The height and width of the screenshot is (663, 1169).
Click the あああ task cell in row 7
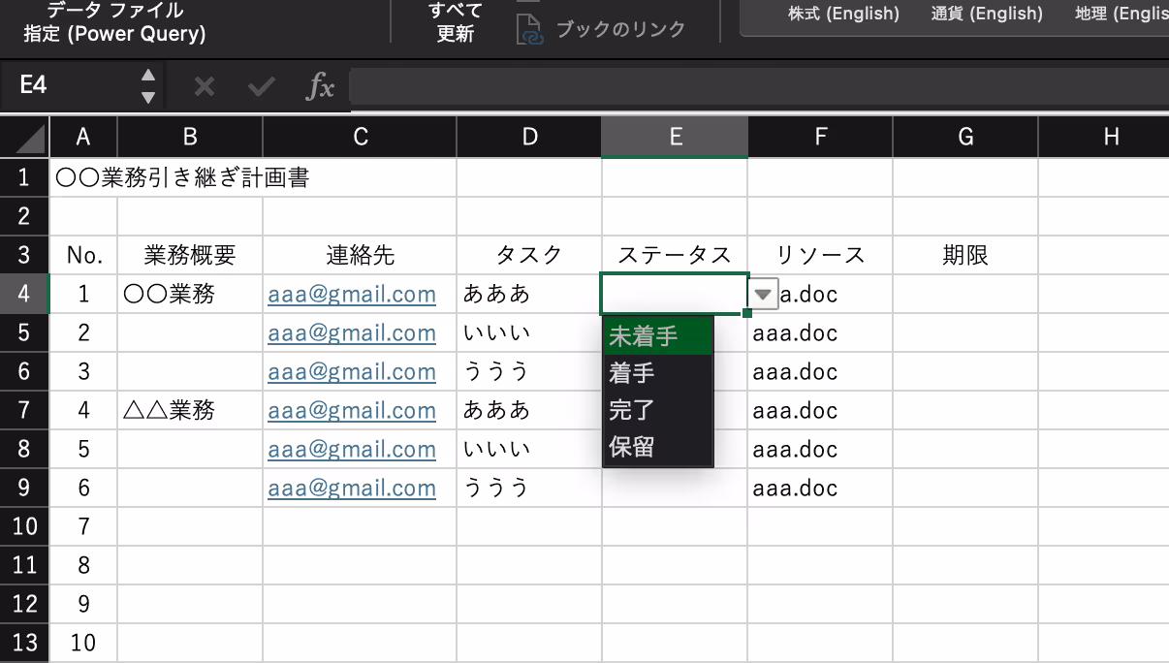(x=529, y=410)
